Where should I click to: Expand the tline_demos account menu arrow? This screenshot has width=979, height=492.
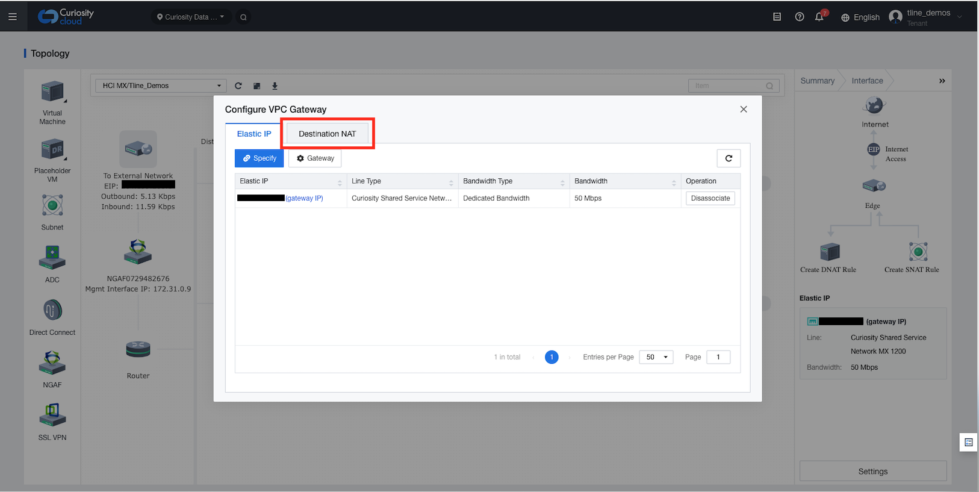[x=959, y=17]
